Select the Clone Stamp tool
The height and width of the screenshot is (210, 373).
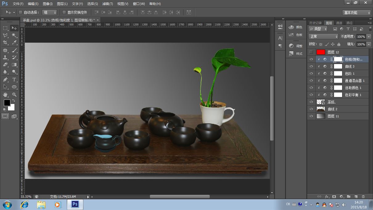5,57
